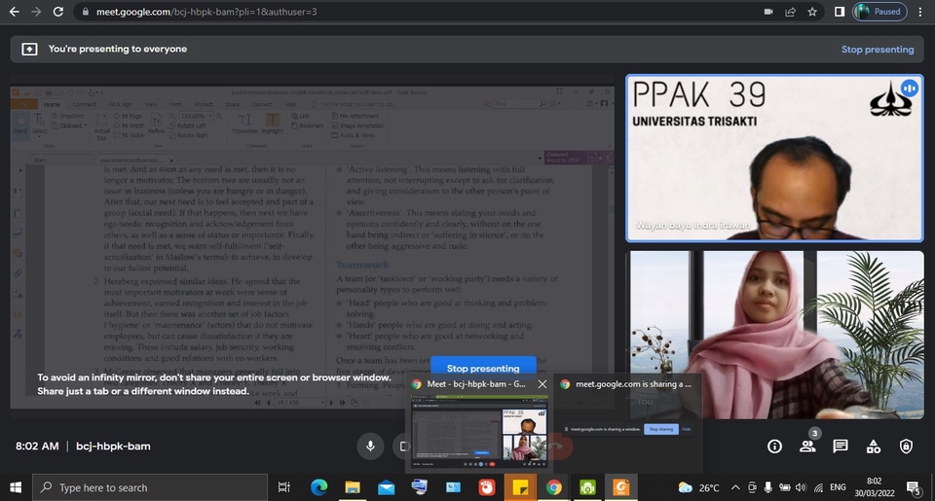Share this page from the address bar

point(790,12)
